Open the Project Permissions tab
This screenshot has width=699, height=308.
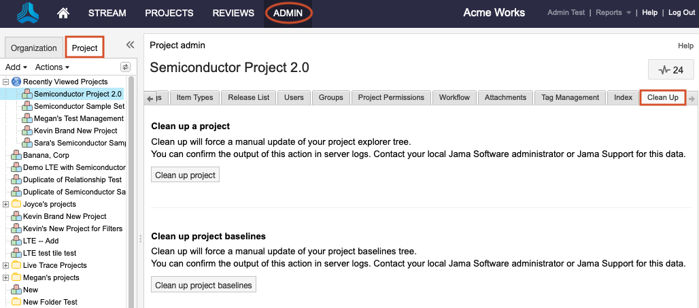(x=391, y=97)
